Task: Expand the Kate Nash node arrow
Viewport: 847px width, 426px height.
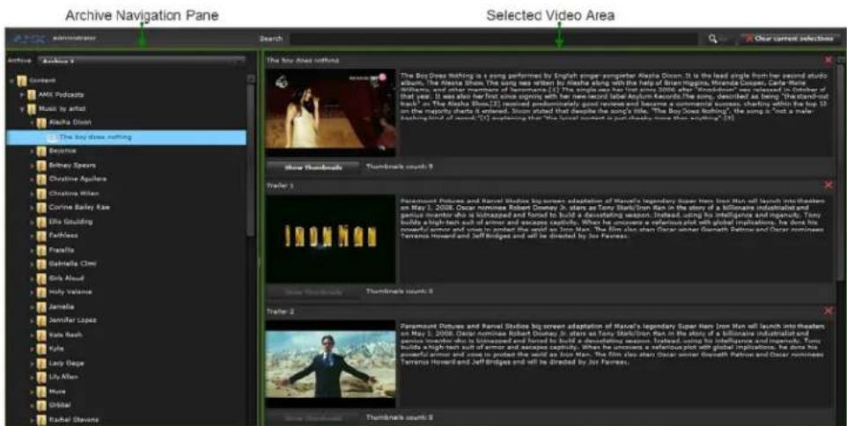Action: 32,334
